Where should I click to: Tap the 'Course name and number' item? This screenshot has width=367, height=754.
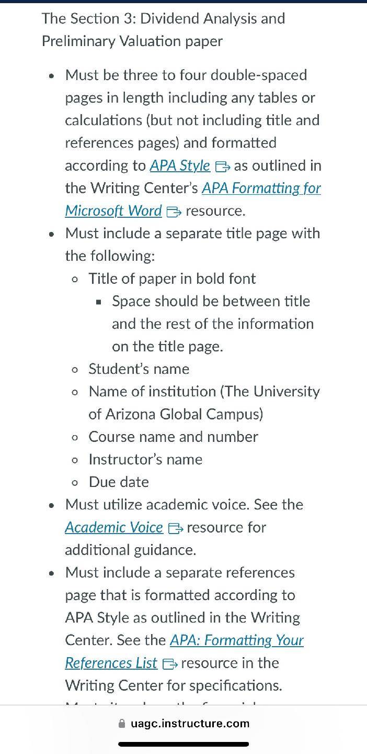coord(173,437)
